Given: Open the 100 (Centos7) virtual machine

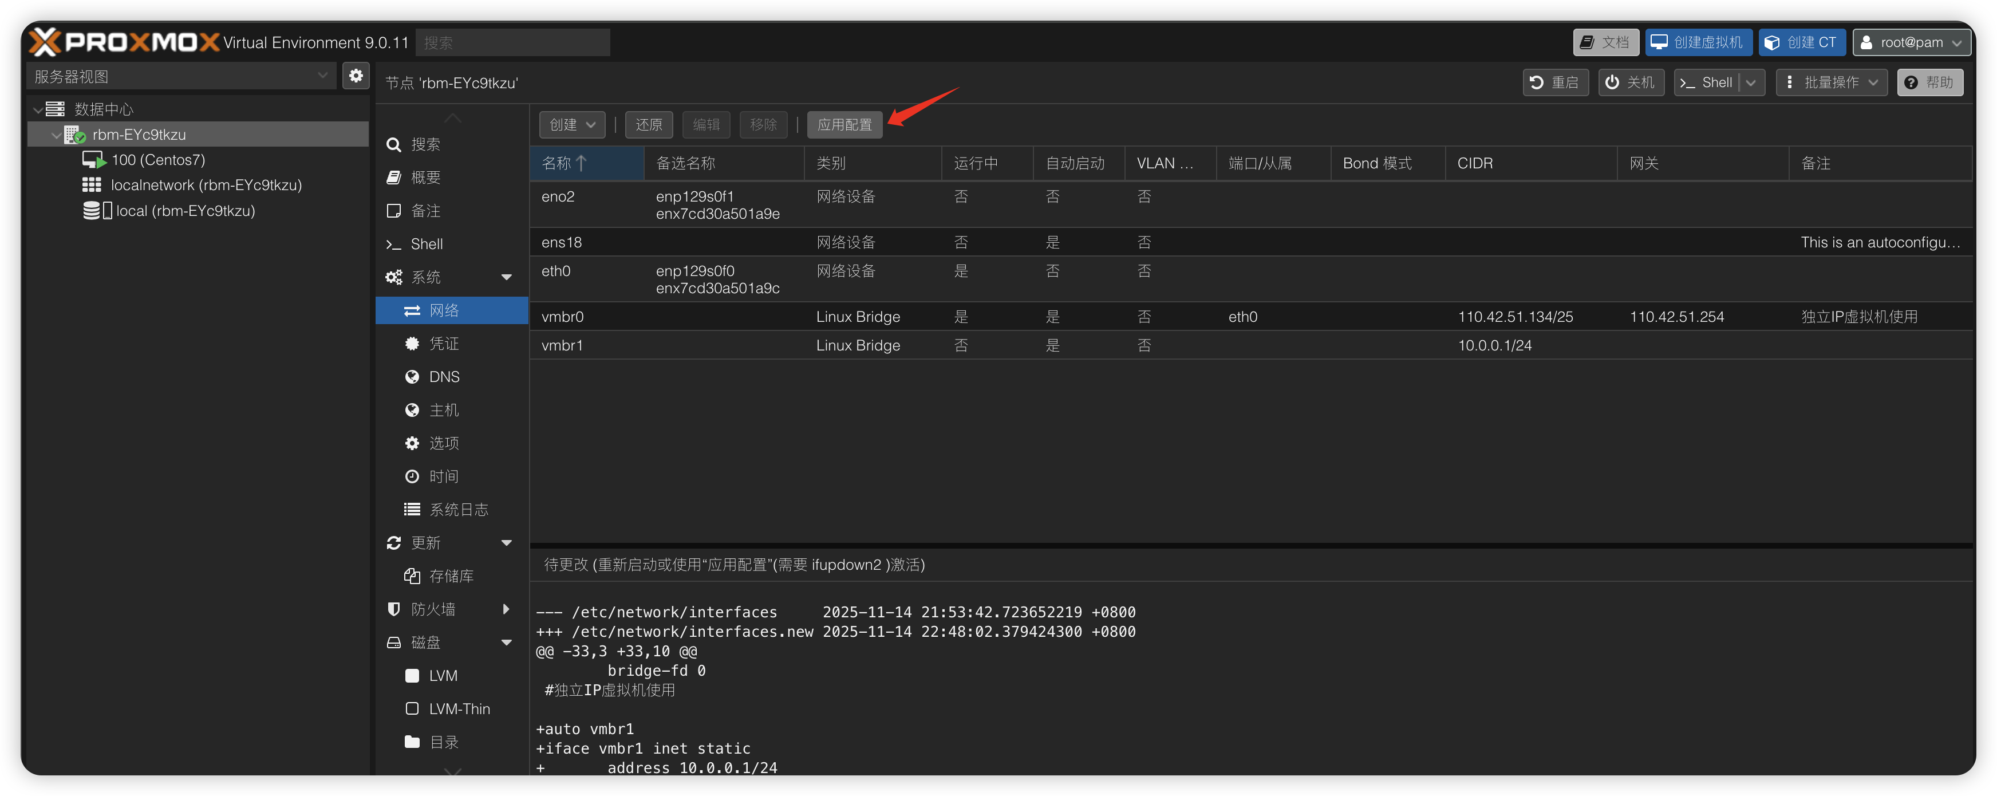Looking at the screenshot, I should pyautogui.click(x=157, y=160).
